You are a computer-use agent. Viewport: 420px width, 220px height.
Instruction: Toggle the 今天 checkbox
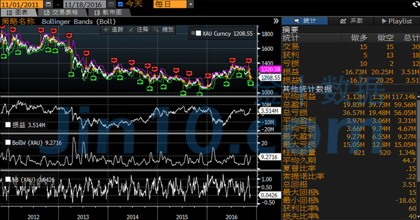[121, 4]
